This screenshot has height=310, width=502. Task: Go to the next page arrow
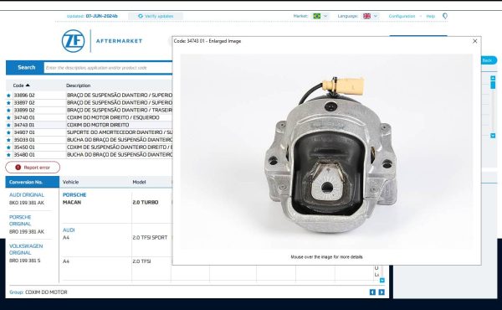tap(382, 292)
